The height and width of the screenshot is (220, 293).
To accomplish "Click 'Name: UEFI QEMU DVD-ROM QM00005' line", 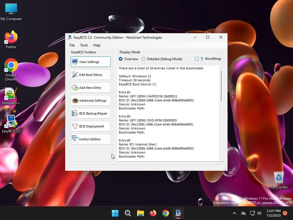I will click(148, 120).
